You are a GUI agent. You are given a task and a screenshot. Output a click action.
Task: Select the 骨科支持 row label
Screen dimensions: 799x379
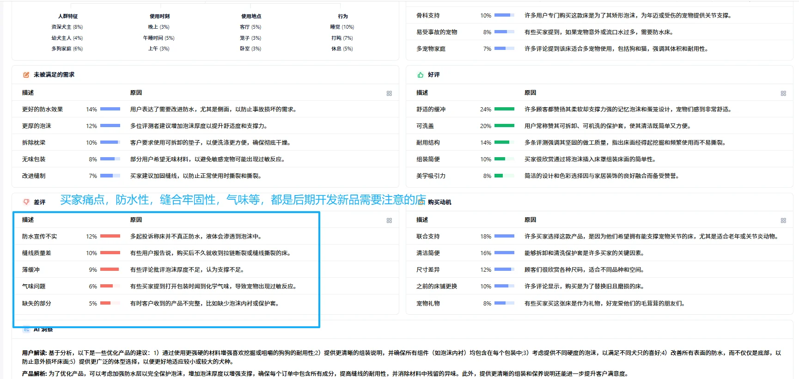[x=428, y=15]
